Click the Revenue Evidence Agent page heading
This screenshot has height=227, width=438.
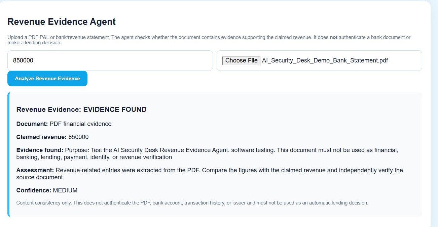[62, 22]
